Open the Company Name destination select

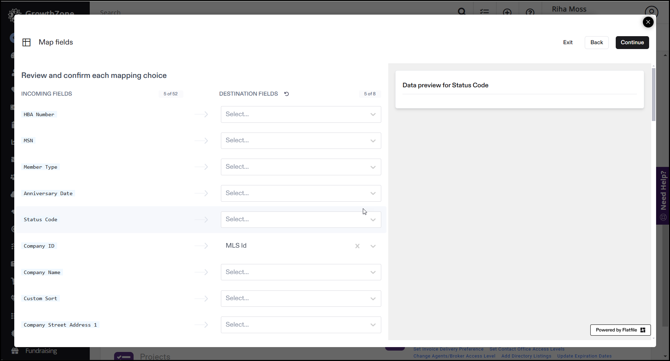pyautogui.click(x=301, y=272)
